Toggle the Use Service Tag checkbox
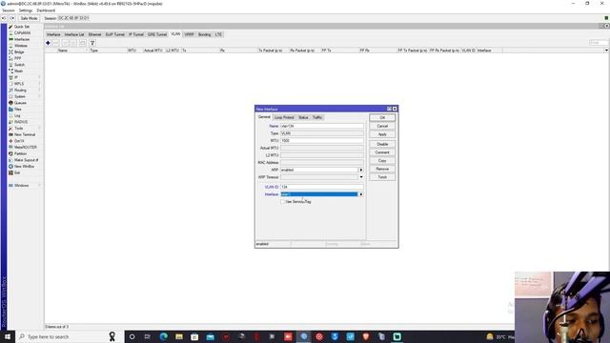The width and height of the screenshot is (610, 343). (282, 201)
